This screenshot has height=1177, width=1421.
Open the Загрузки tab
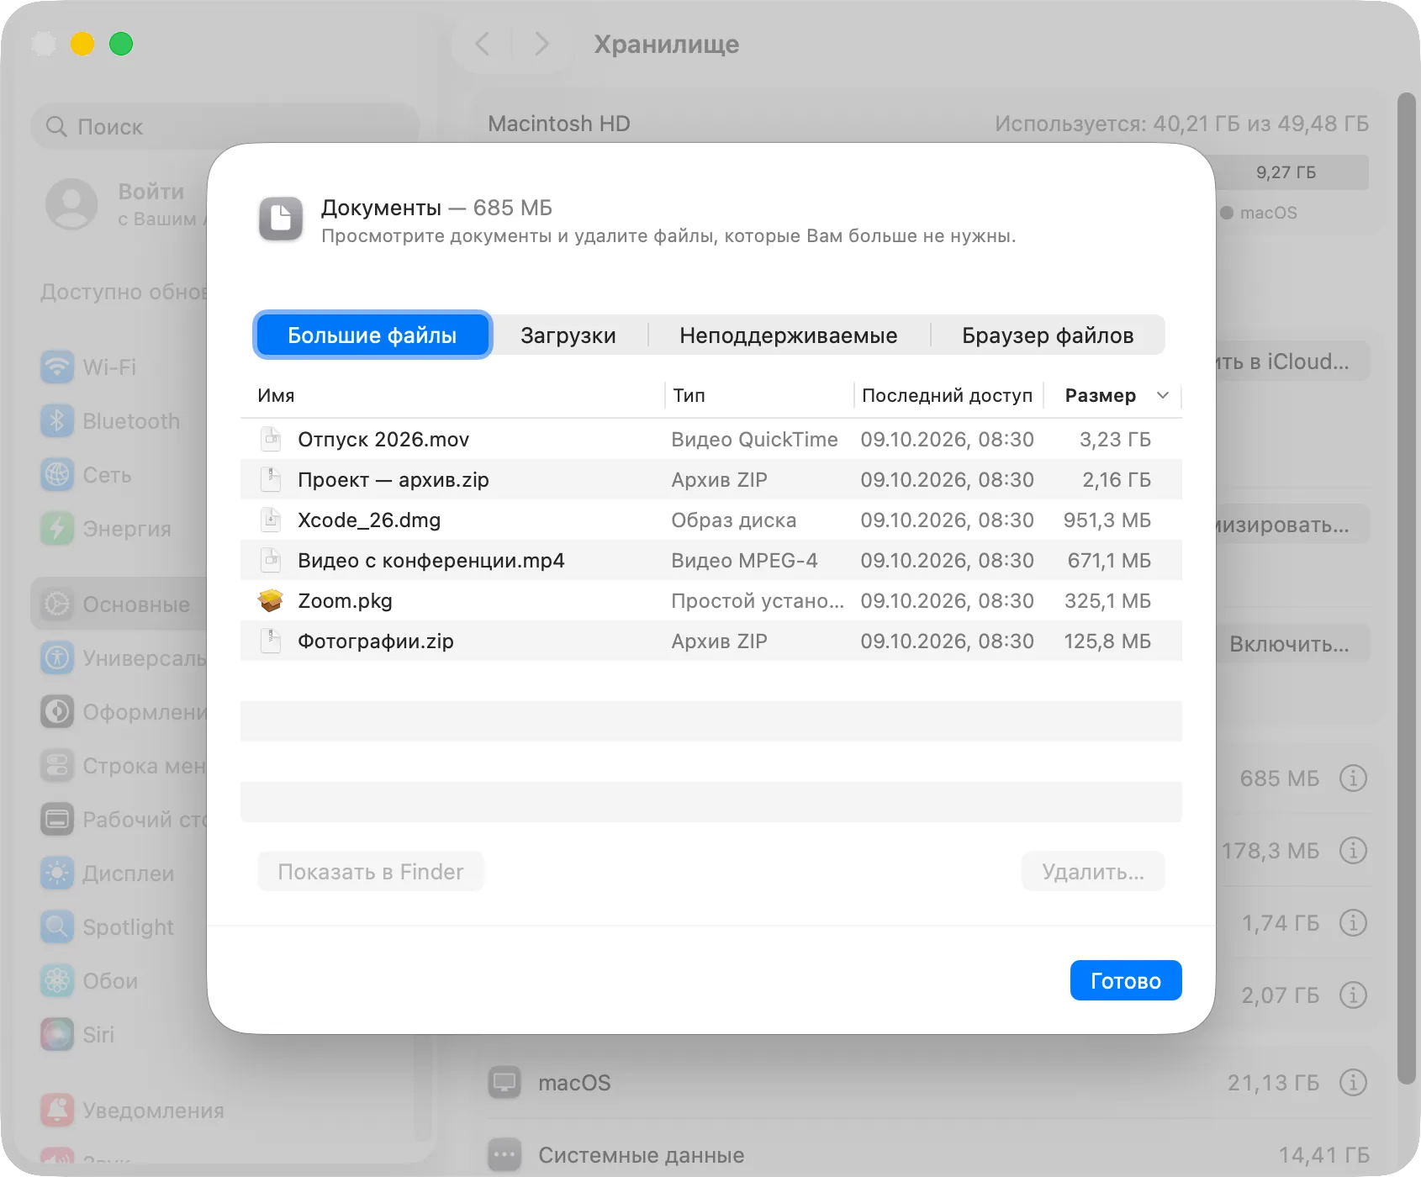point(568,335)
